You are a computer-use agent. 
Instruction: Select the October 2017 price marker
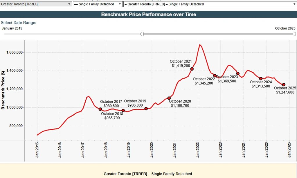coord(100,109)
